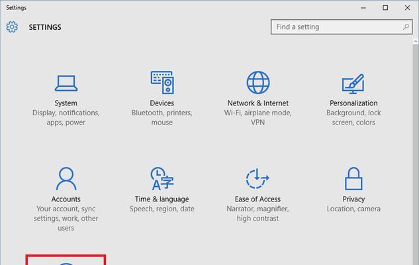Click 'Bluetooth, printers, mouse' description
This screenshot has height=265, width=419.
(162, 118)
